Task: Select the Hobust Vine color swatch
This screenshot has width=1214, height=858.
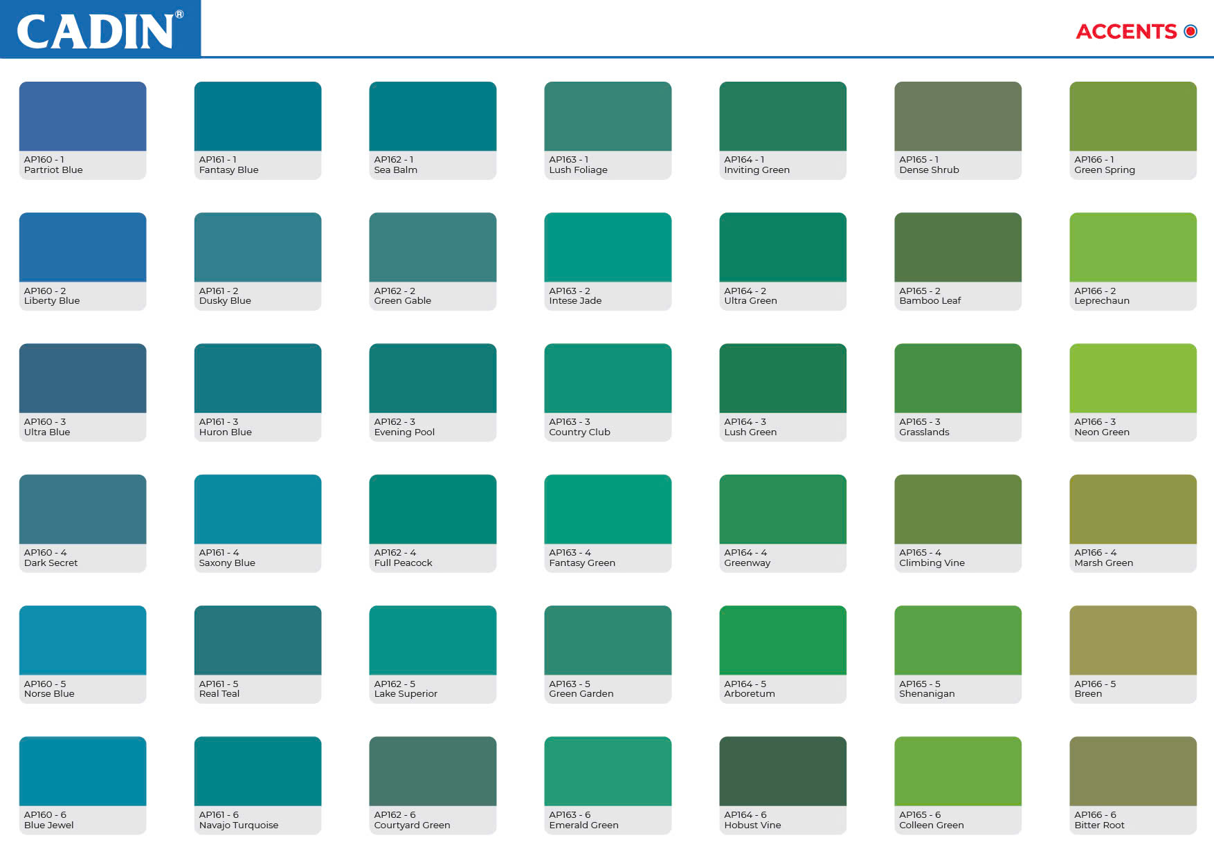Action: [783, 771]
